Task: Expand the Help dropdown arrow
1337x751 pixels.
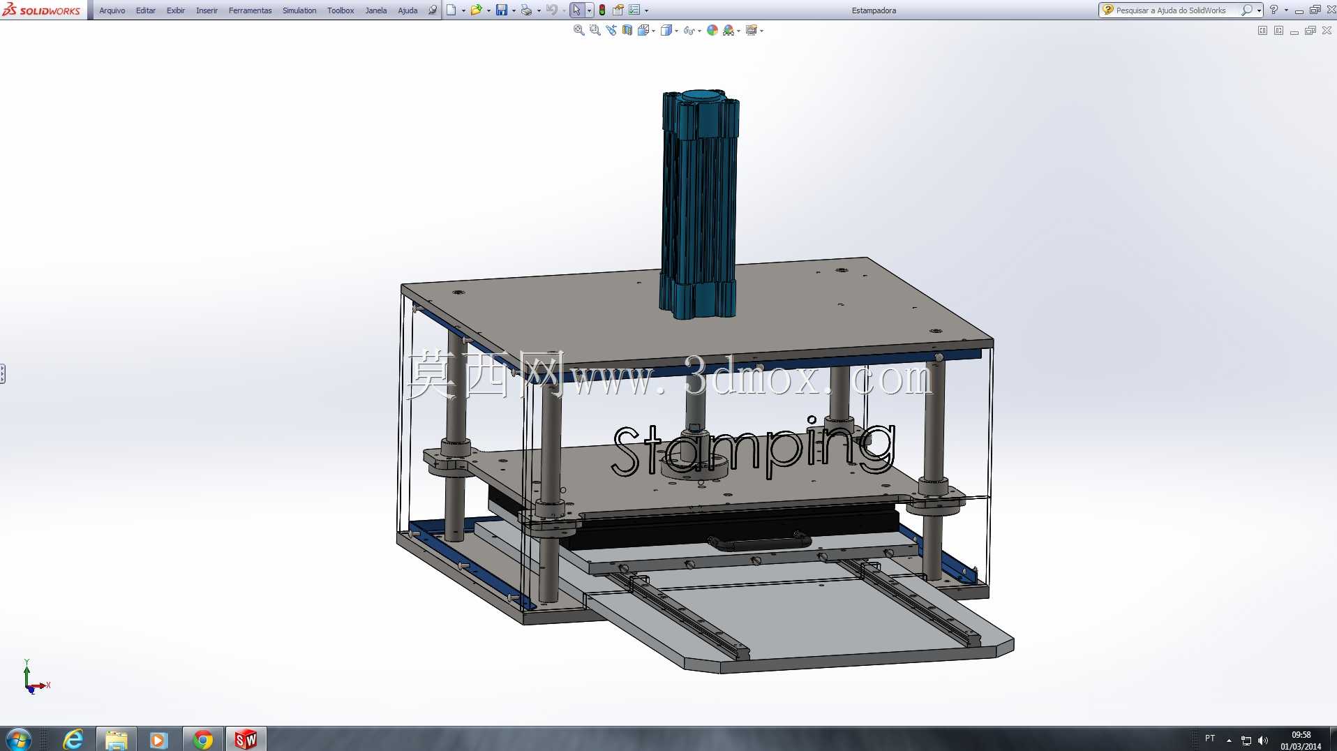Action: [x=1286, y=10]
